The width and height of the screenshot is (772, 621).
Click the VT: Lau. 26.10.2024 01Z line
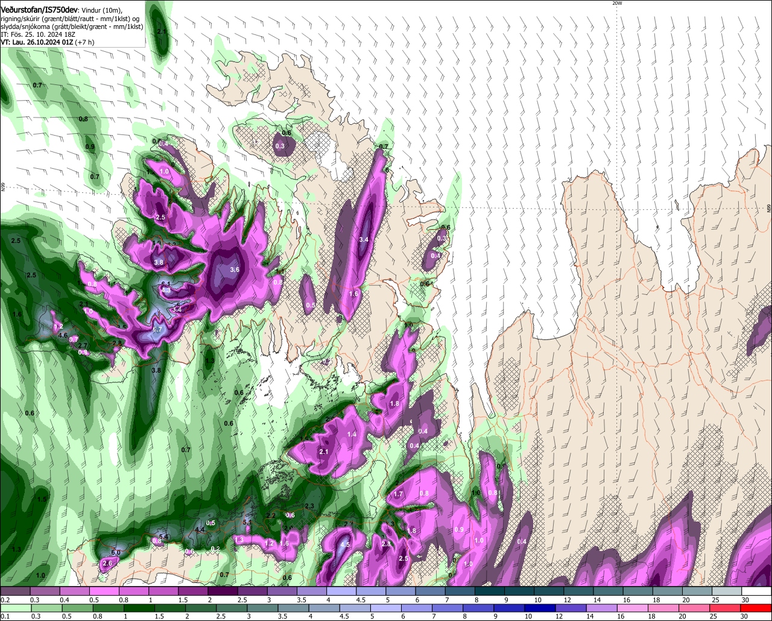(x=47, y=42)
